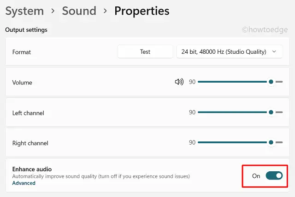This screenshot has width=295, height=197.
Task: Click the Properties page title
Action: [x=142, y=11]
